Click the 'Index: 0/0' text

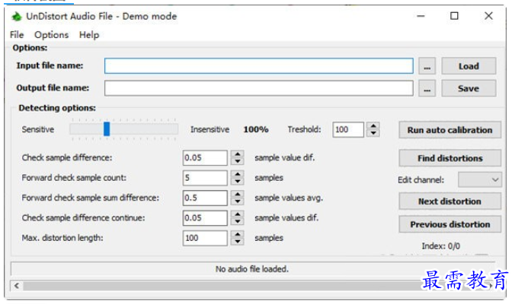click(441, 246)
